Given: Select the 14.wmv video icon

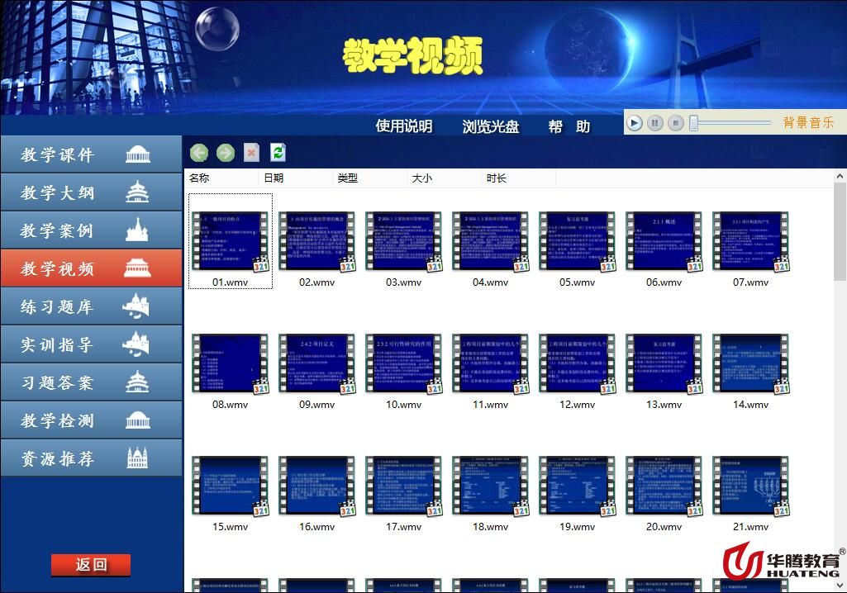Looking at the screenshot, I should click(x=751, y=363).
